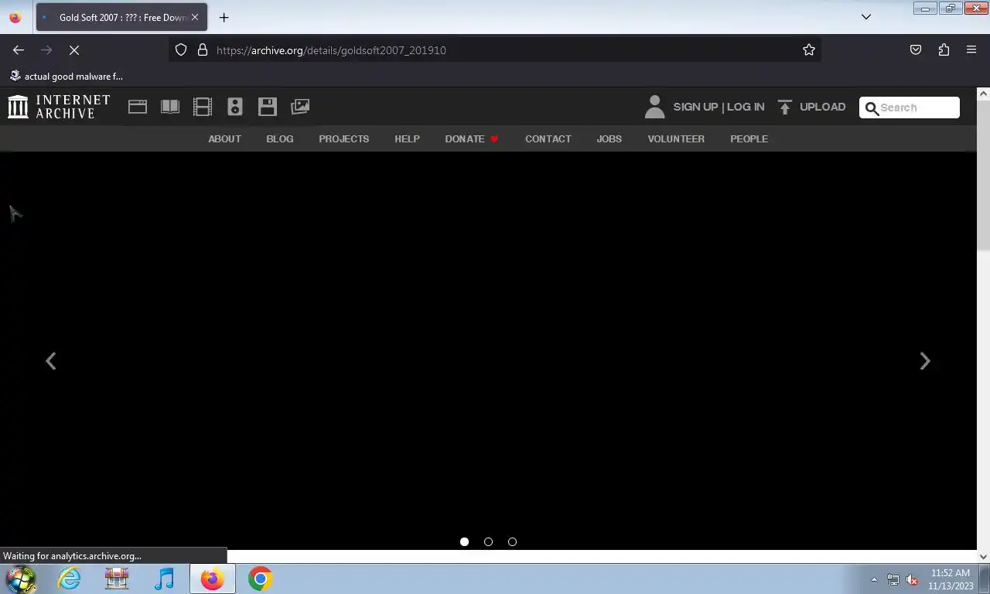990x594 pixels.
Task: Click the upload arrow icon
Action: click(x=785, y=107)
